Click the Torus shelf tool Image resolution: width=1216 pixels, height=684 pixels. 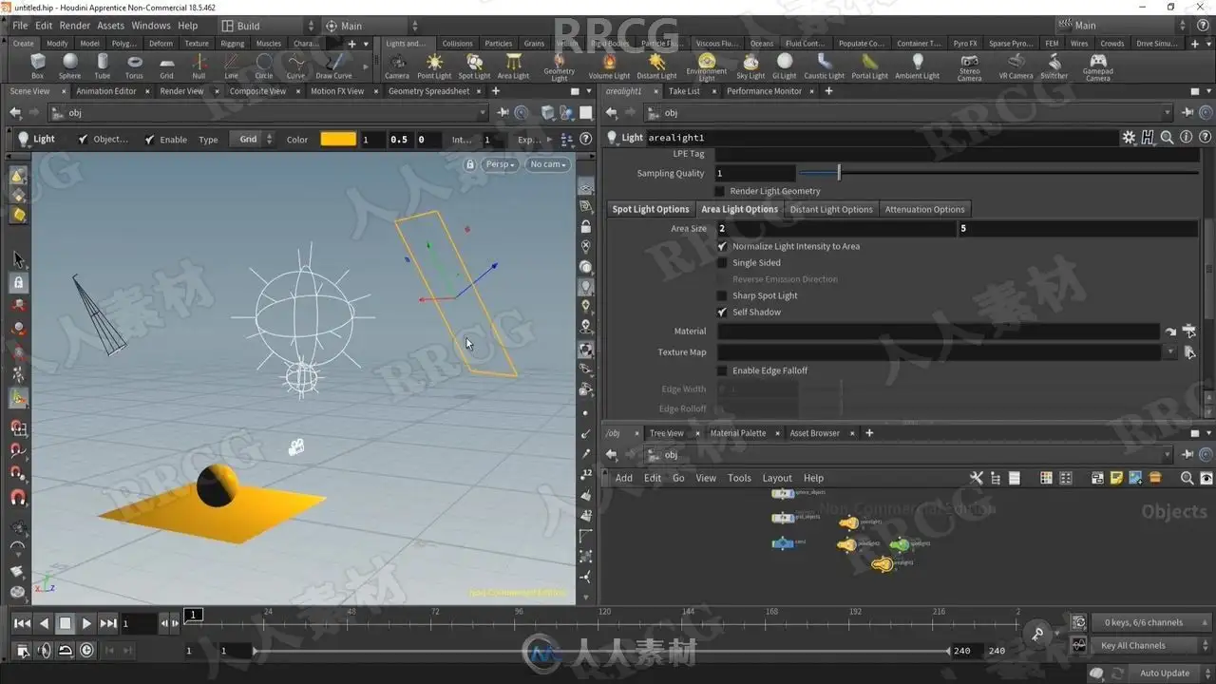134,65
